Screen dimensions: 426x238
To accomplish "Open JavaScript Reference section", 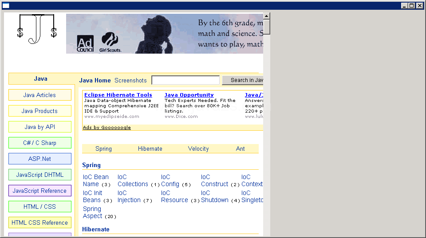I will click(39, 191).
